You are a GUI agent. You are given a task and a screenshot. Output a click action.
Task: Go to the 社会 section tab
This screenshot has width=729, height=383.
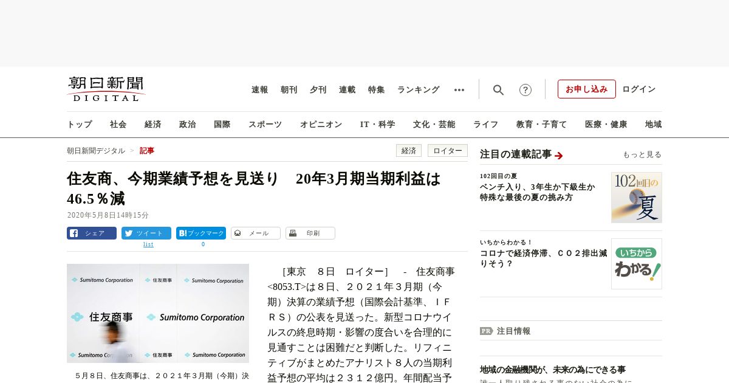pos(118,125)
